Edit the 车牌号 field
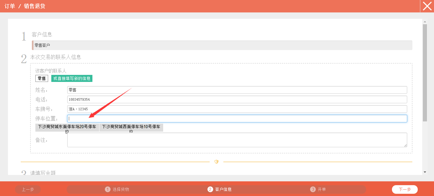 click(x=237, y=109)
